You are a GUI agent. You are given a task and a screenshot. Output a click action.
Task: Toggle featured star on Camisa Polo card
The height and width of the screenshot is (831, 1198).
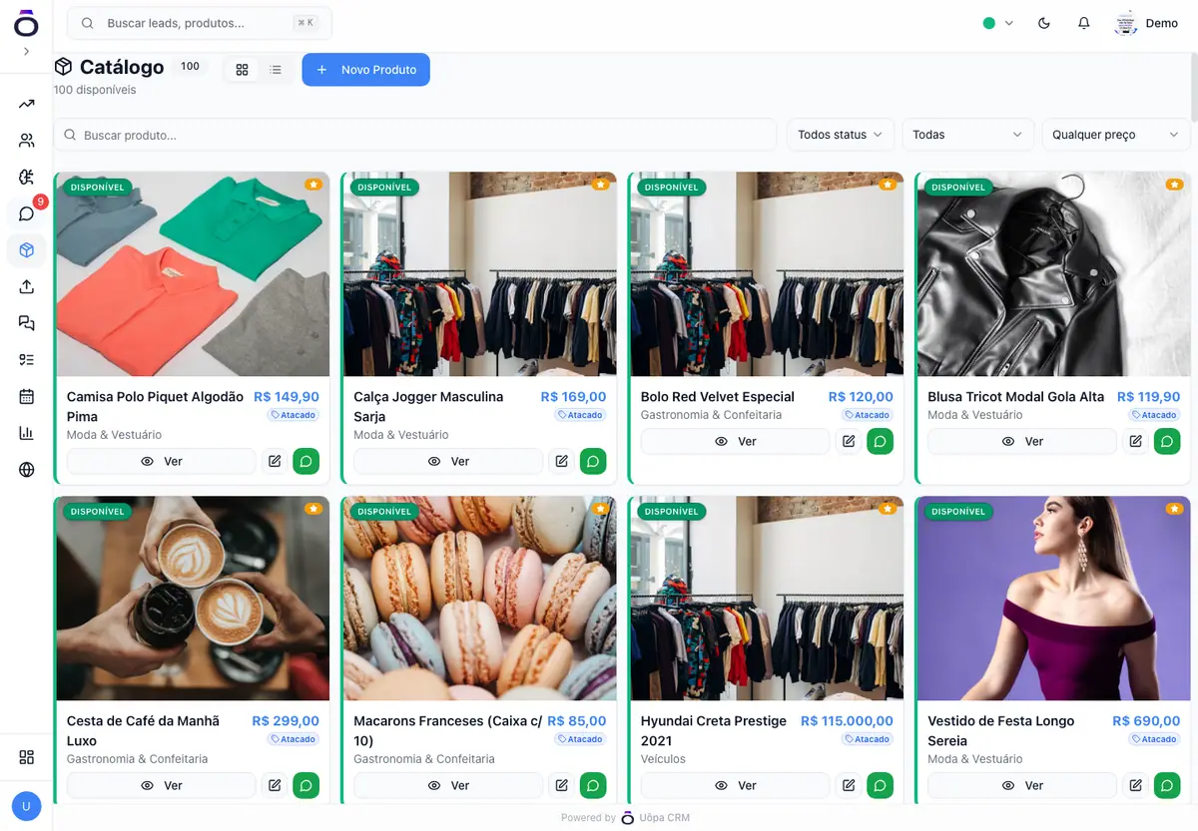(x=313, y=185)
